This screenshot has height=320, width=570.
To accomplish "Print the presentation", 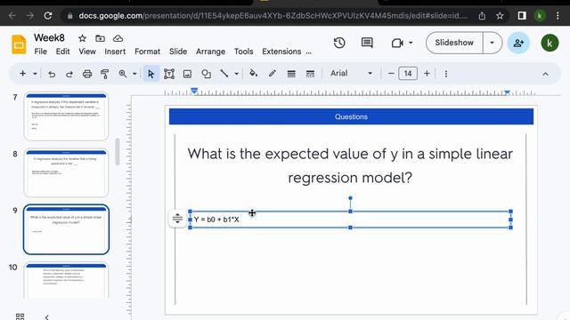I will click(x=87, y=74).
